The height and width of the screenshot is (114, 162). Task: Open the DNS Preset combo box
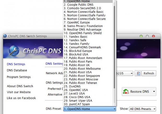click(90, 109)
